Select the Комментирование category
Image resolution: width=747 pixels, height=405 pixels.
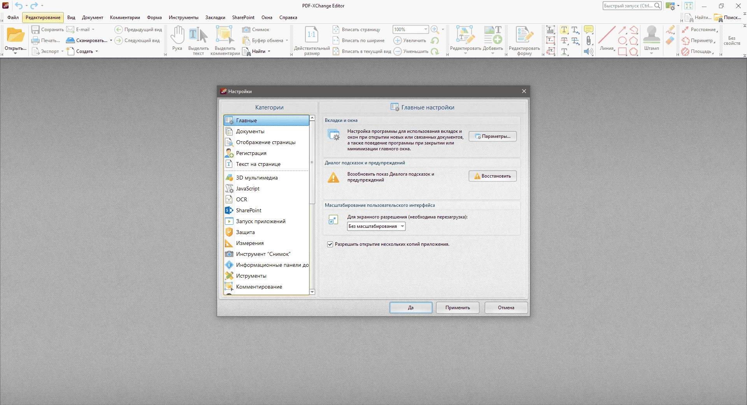pyautogui.click(x=267, y=287)
